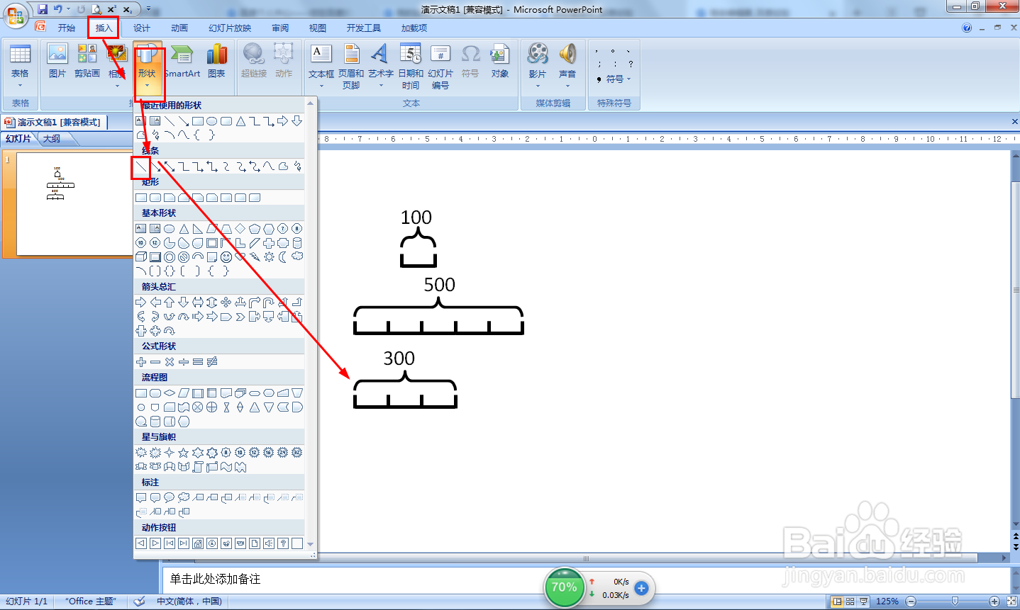The image size is (1020, 610).
Task: Insert a picture with the 图片 button
Action: [x=57, y=62]
